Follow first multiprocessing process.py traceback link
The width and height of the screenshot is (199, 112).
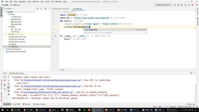[51, 80]
